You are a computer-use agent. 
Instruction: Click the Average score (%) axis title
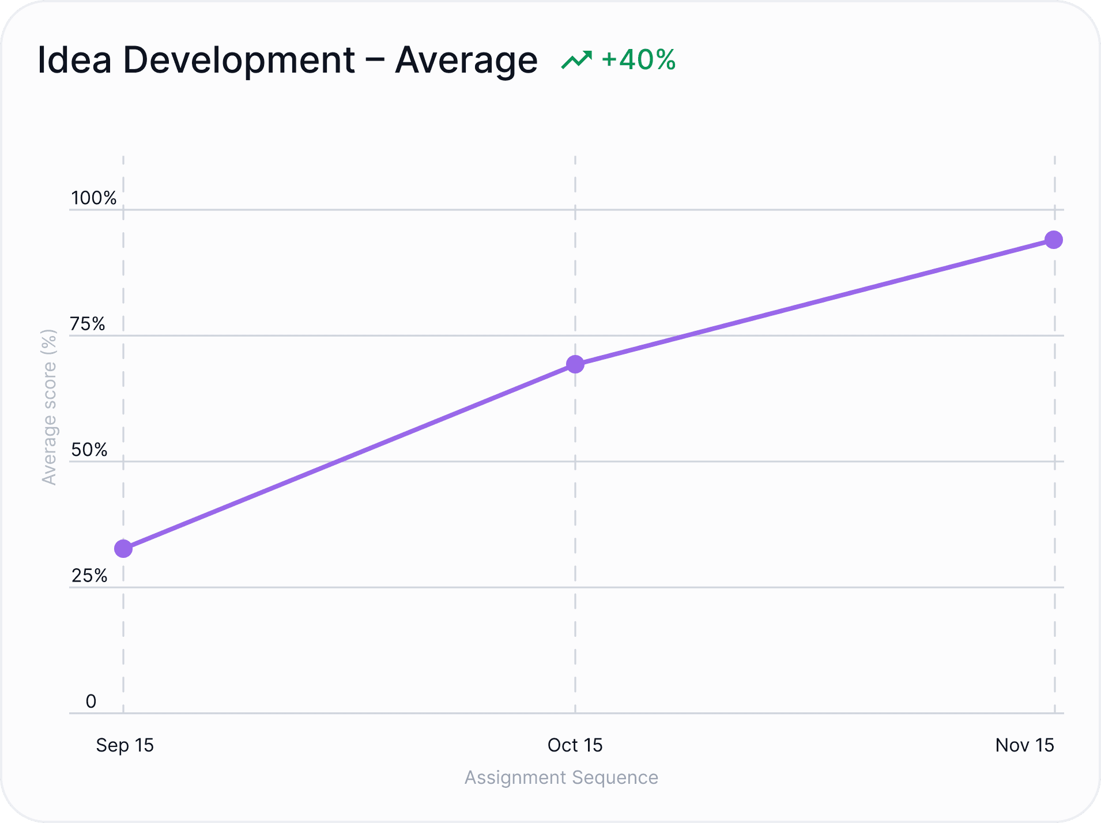click(x=50, y=407)
